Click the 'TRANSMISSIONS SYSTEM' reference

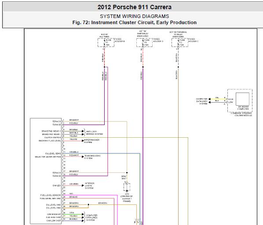(x=92, y=157)
